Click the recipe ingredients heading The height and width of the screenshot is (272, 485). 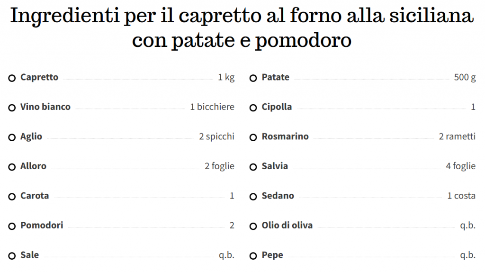(x=242, y=27)
